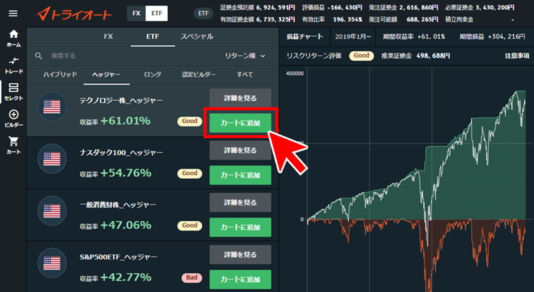Image resolution: width=534 pixels, height=292 pixels.
Task: Click the US flag of ナスダック100_ヘッジャー
Action: coord(52,159)
